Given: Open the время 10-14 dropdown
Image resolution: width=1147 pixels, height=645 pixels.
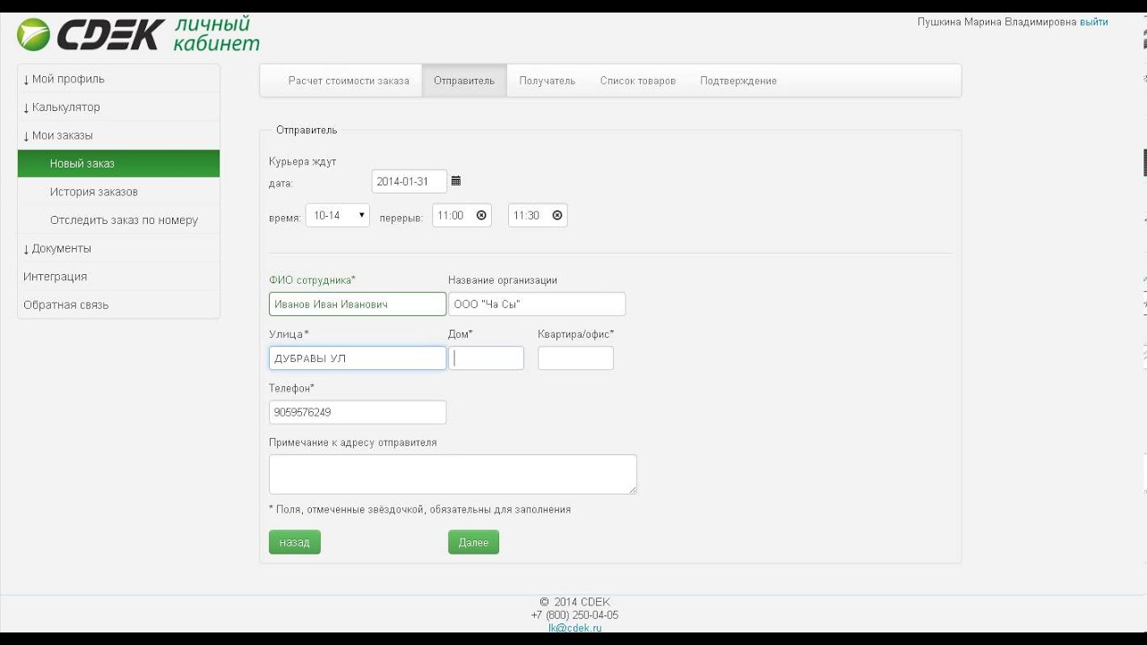Looking at the screenshot, I should click(x=338, y=216).
